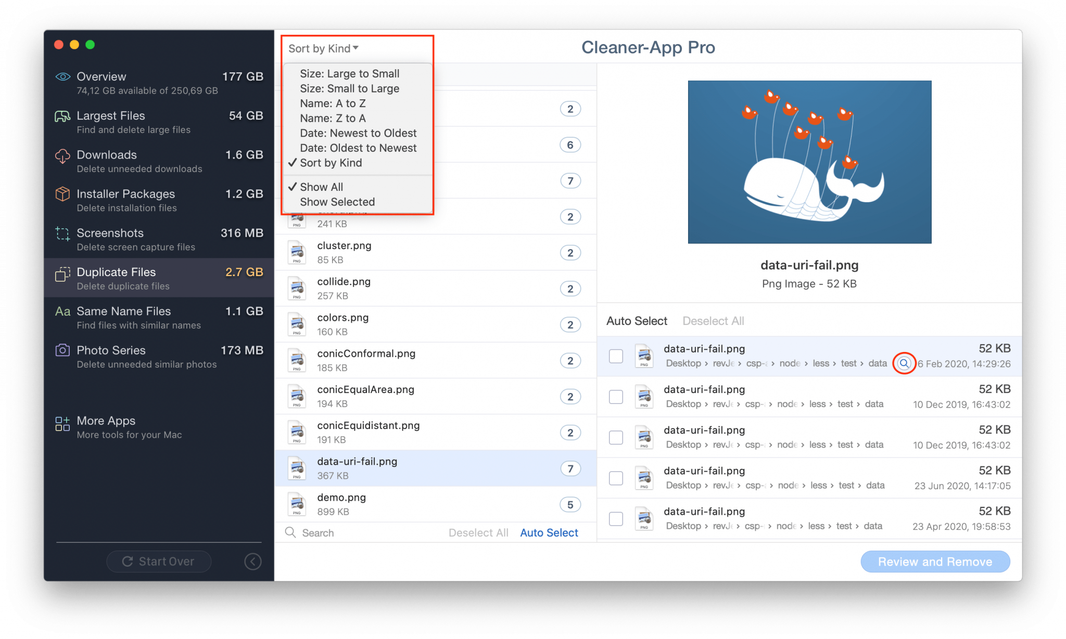Image resolution: width=1066 pixels, height=639 pixels.
Task: Click the 'Auto Select' link at list bottom
Action: (x=549, y=532)
